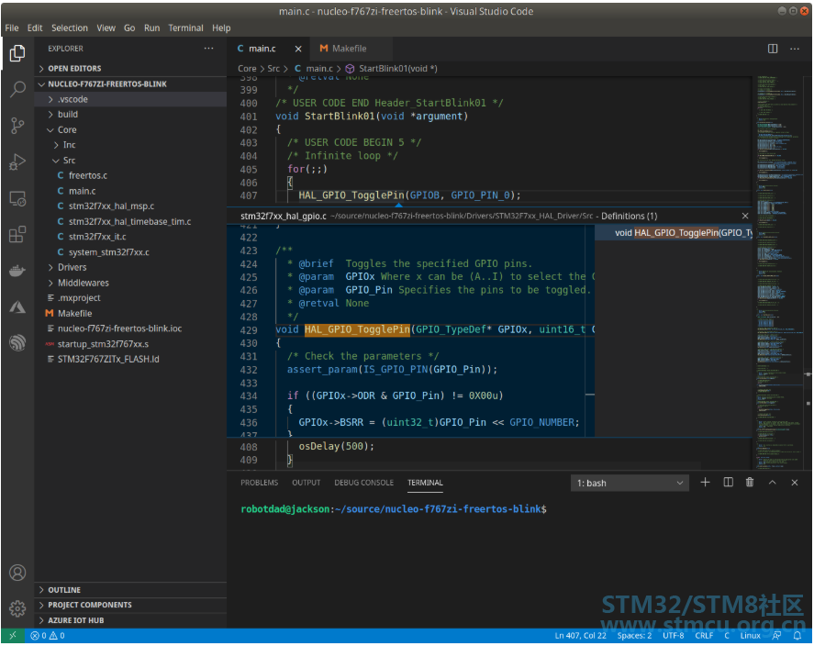Open stm32f7xx_it.c in the explorer
814x646 pixels.
130,237
